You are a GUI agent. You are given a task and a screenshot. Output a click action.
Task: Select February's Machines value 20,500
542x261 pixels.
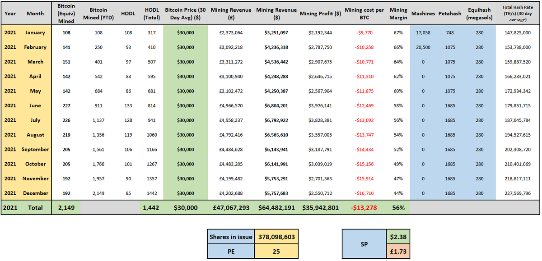tap(423, 47)
